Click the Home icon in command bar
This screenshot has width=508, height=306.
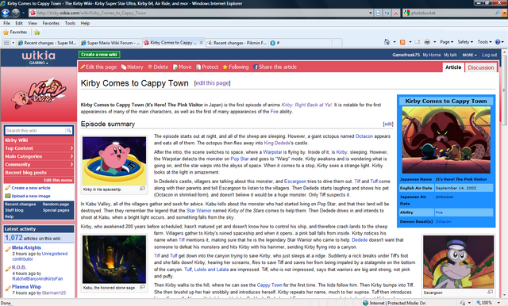pyautogui.click(x=387, y=42)
